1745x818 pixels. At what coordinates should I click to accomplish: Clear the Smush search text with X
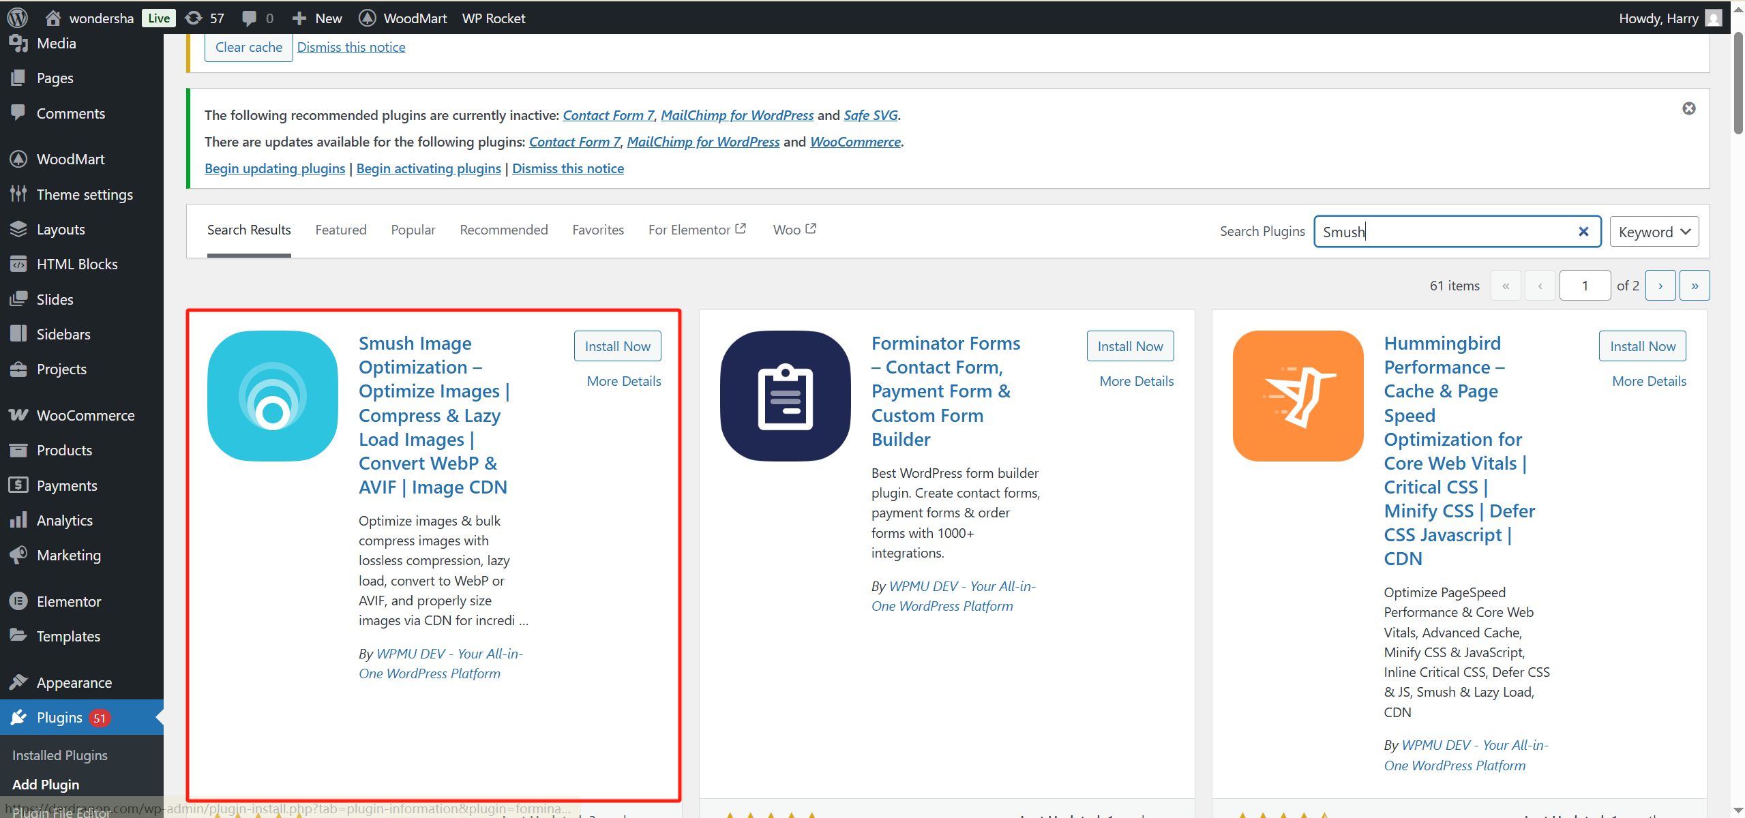coord(1583,232)
